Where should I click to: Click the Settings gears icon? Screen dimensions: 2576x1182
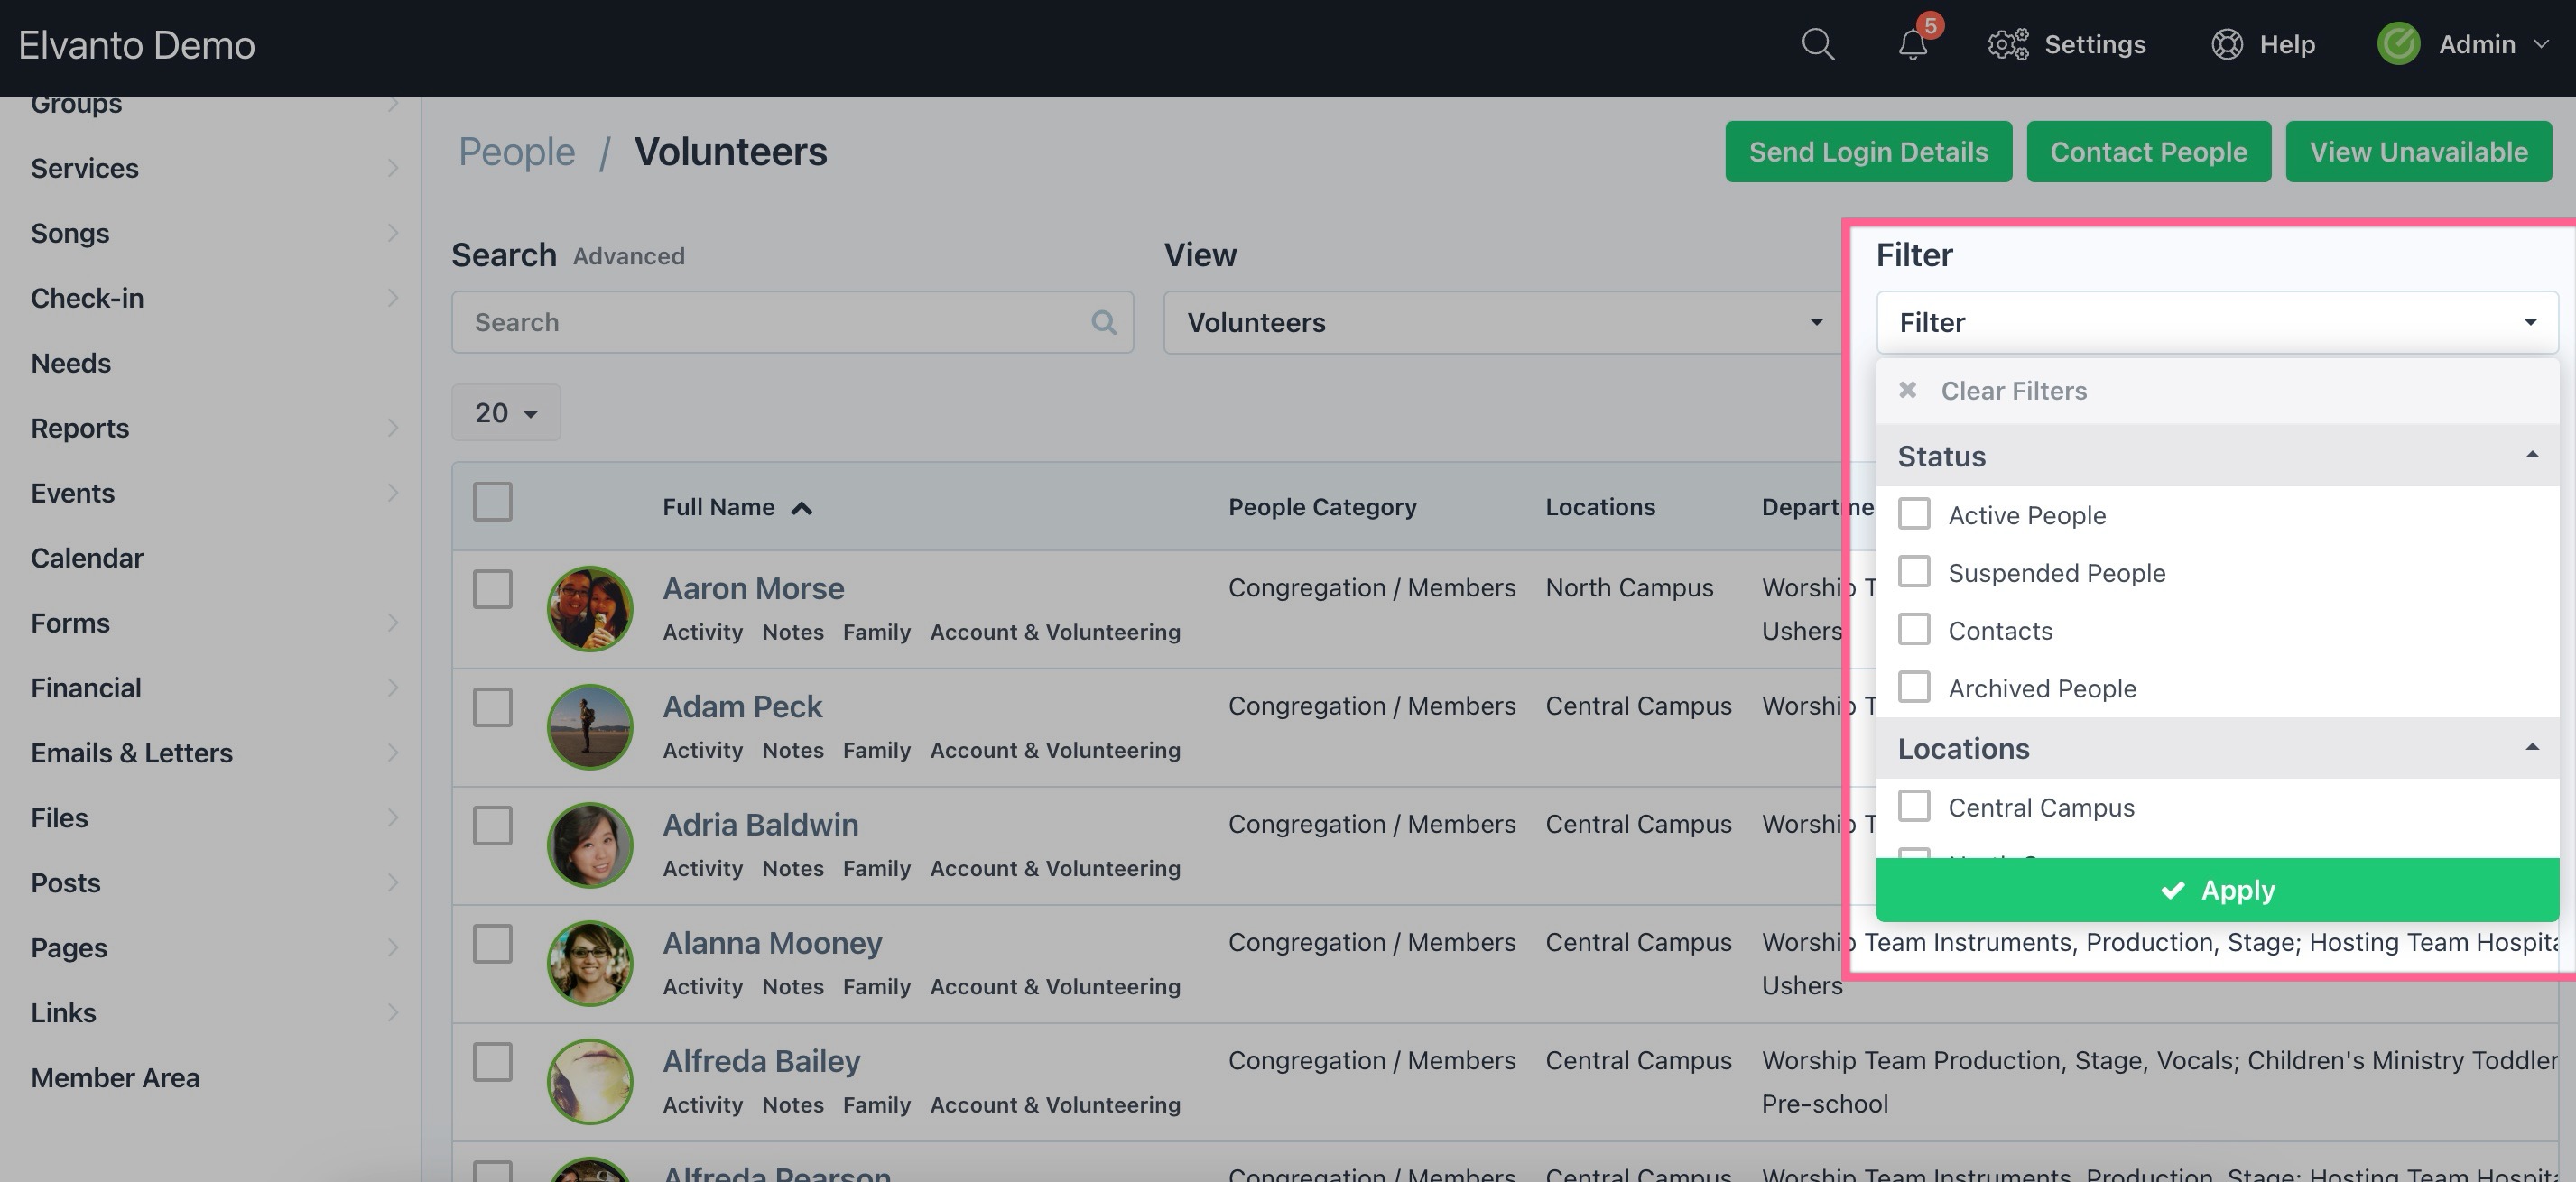click(x=2007, y=45)
